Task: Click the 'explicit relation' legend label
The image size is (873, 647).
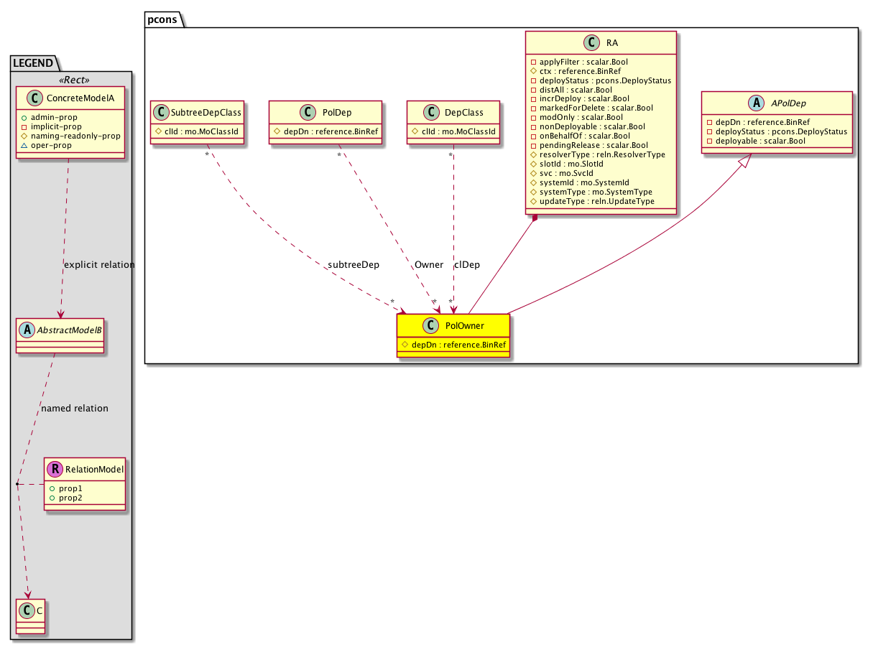Action: point(99,264)
